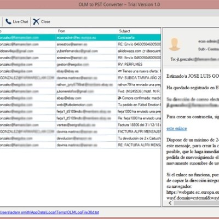
Task: Select the Tu devolución de 2 x Cartuch email
Action: click(80, 139)
